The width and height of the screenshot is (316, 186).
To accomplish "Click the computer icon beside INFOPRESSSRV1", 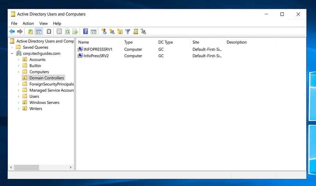I will coord(80,49).
